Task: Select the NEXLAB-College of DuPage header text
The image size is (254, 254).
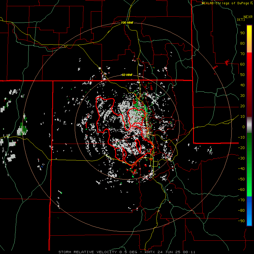Action: click(227, 3)
